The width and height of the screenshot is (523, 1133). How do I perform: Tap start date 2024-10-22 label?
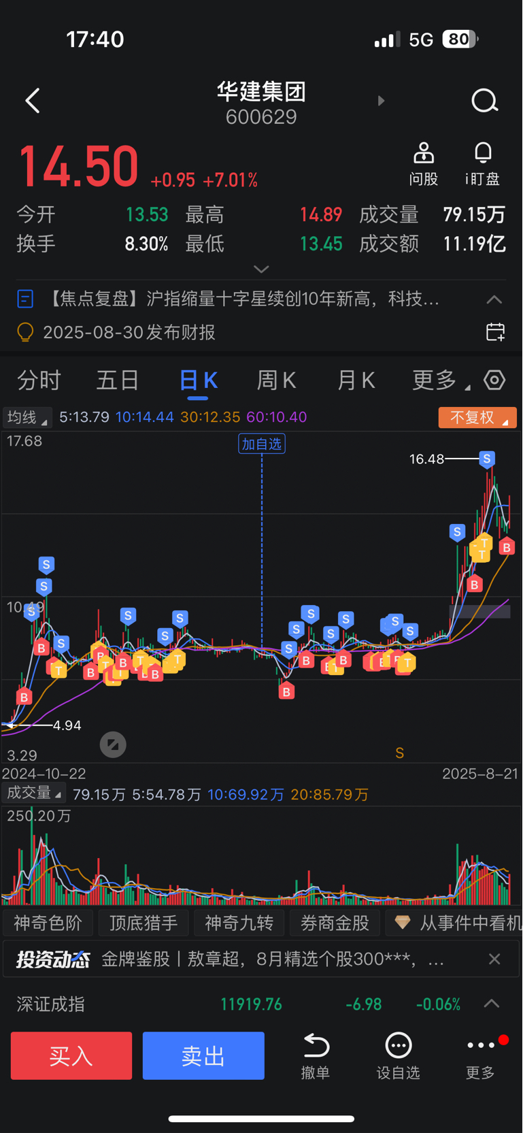tap(44, 774)
